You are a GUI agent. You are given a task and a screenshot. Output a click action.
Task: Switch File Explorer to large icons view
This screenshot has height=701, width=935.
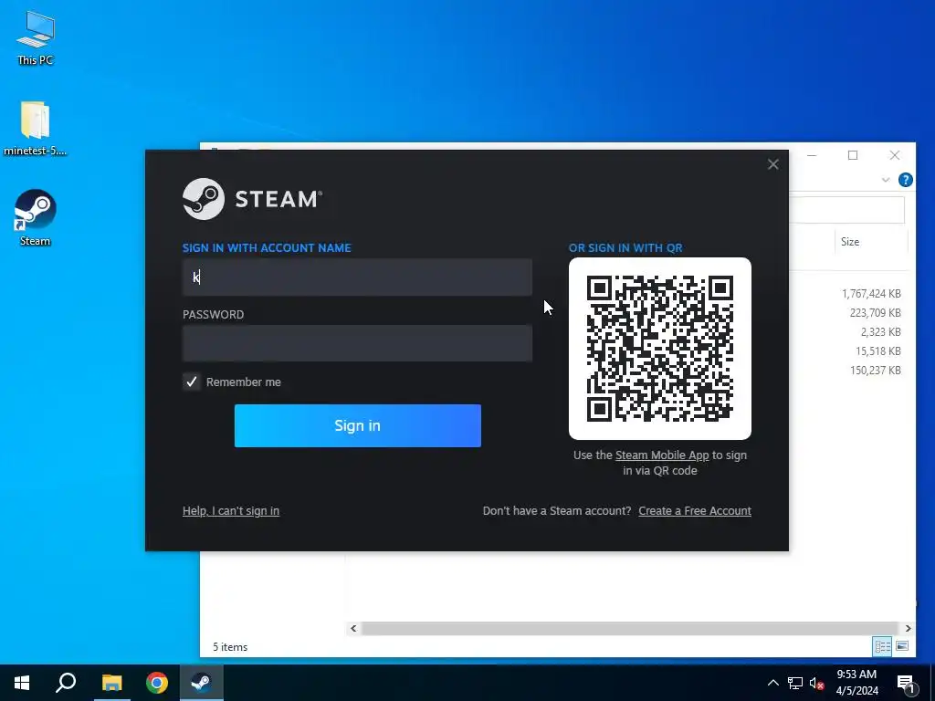902,646
